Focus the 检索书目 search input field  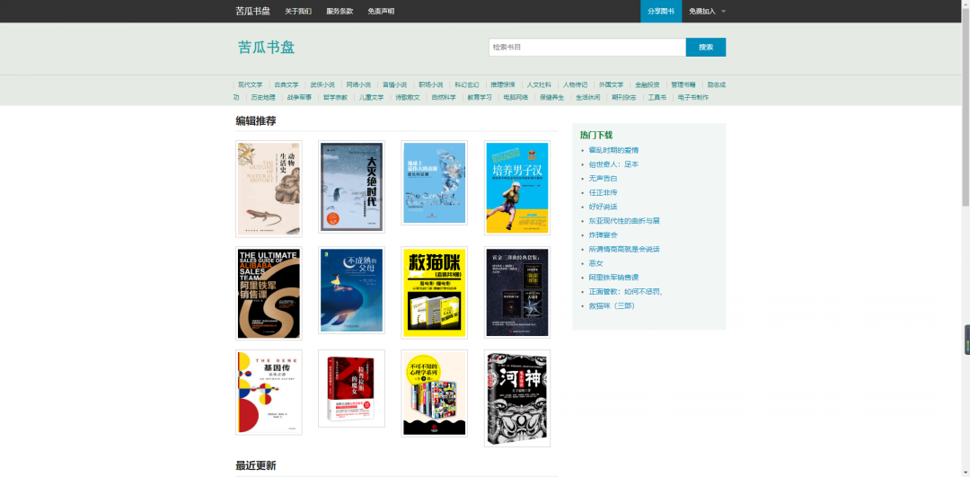(587, 47)
